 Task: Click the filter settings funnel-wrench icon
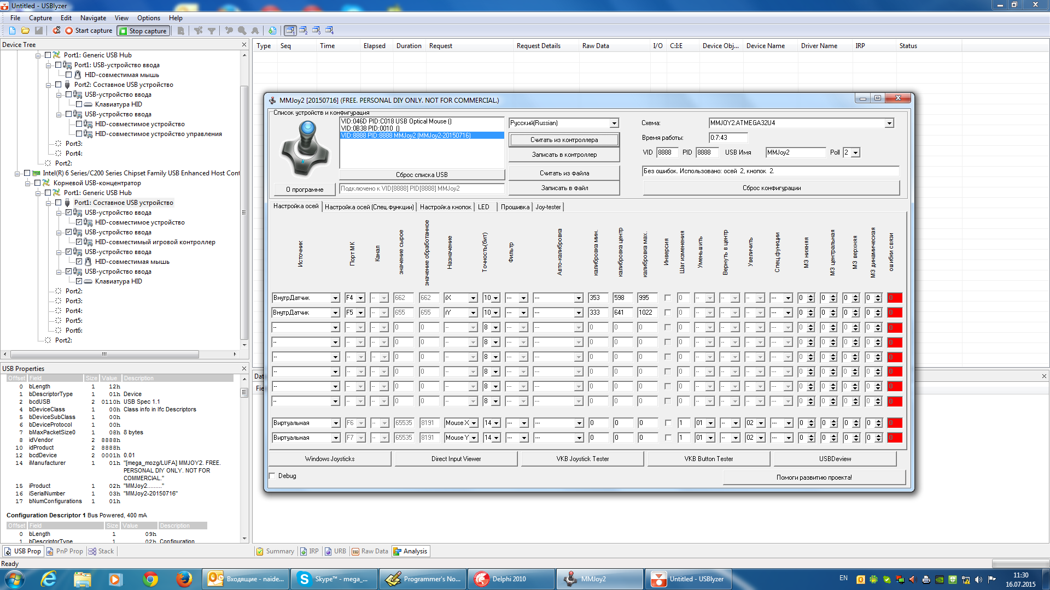coord(198,31)
